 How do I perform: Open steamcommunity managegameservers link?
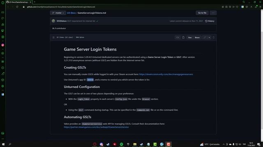click(166, 74)
